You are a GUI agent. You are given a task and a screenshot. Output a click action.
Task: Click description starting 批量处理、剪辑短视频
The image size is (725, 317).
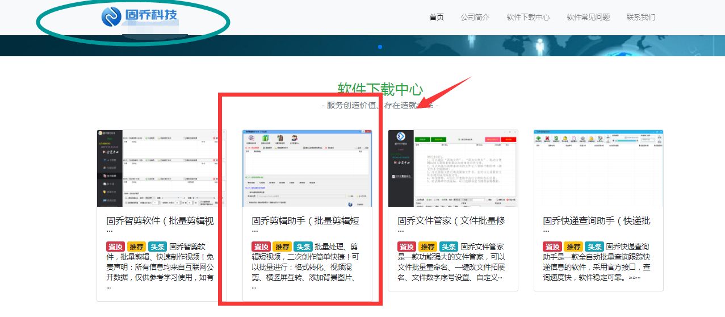(x=306, y=267)
